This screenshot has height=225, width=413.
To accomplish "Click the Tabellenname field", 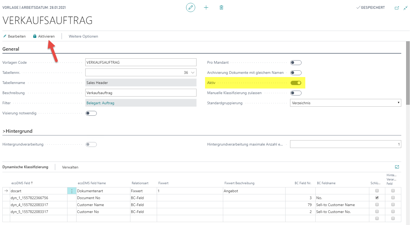I will [x=141, y=83].
